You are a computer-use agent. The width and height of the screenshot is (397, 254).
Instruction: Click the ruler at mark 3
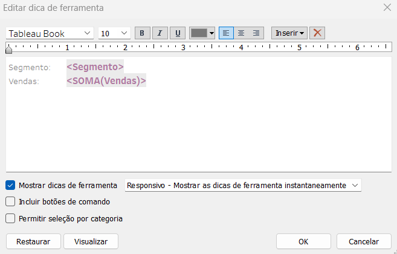coord(183,47)
